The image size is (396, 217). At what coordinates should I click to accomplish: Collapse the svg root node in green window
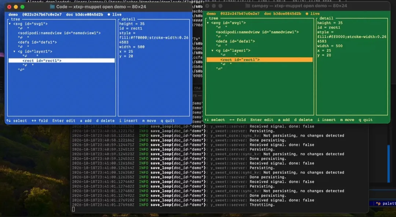208,23
